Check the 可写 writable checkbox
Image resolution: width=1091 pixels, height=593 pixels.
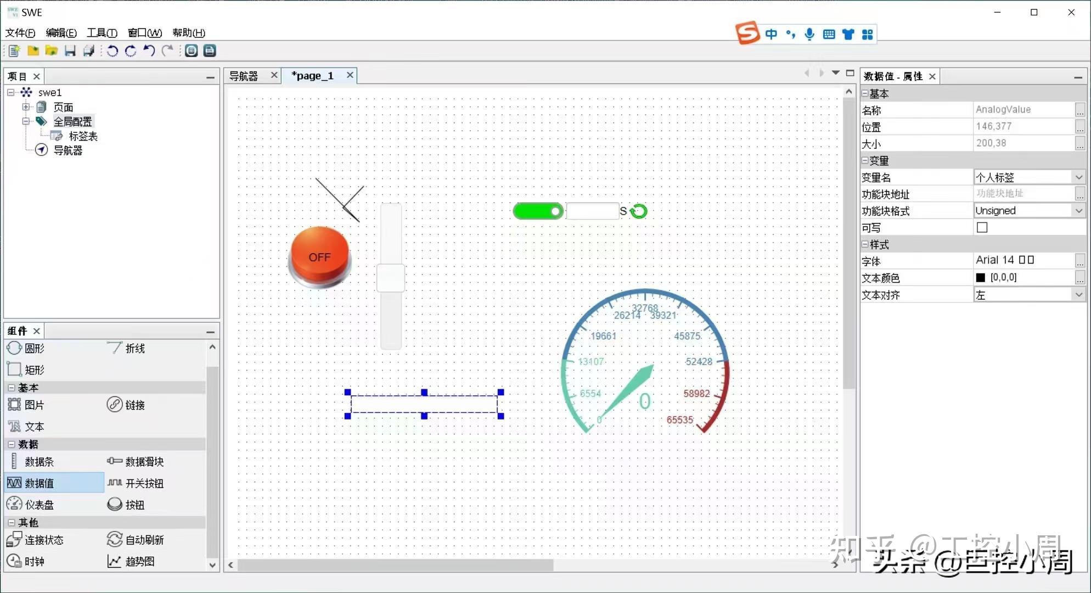click(982, 227)
